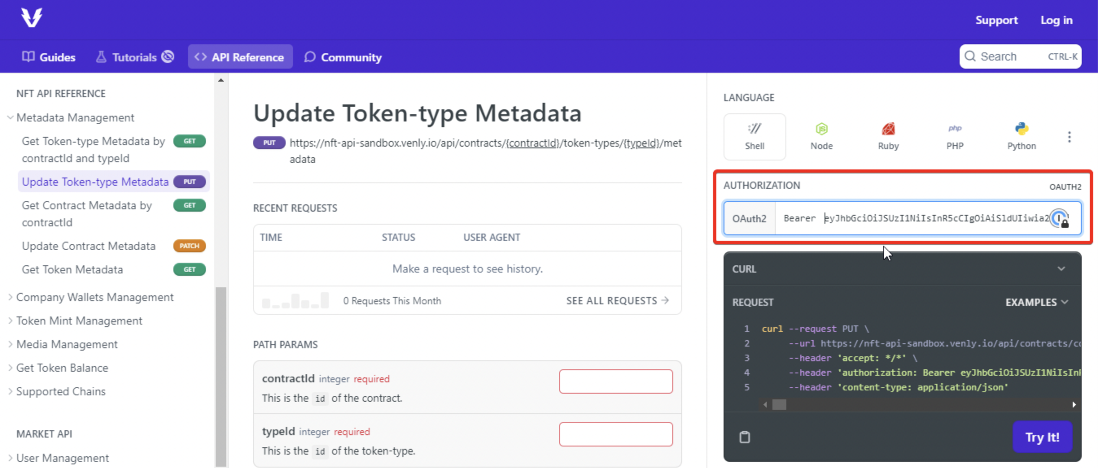
Task: Open the Community tab
Action: (x=343, y=57)
